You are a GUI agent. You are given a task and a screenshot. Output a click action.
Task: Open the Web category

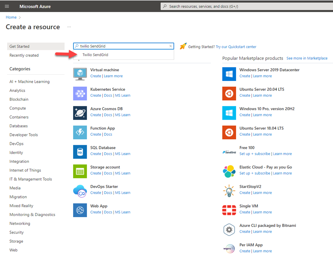click(x=14, y=250)
